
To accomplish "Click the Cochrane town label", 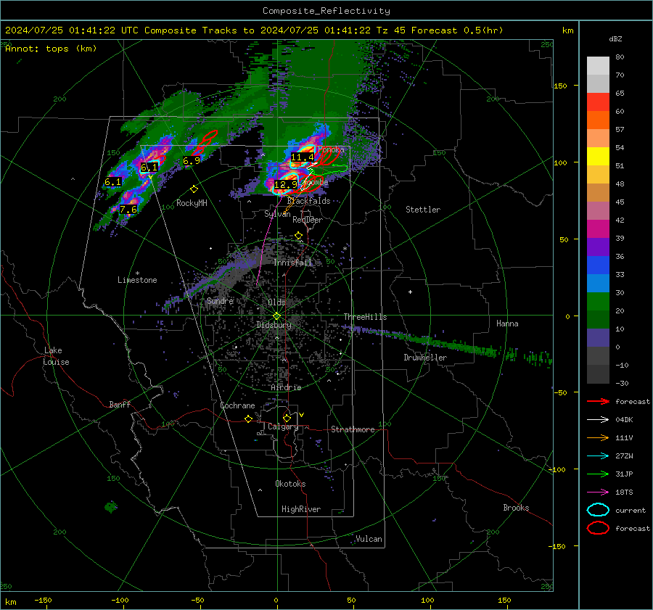I will pyautogui.click(x=237, y=405).
